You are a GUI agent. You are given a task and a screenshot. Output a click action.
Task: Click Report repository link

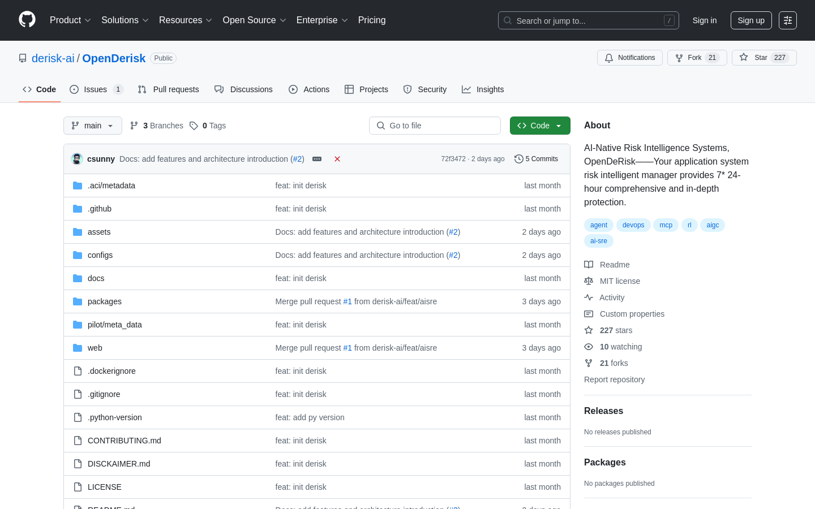pos(614,379)
